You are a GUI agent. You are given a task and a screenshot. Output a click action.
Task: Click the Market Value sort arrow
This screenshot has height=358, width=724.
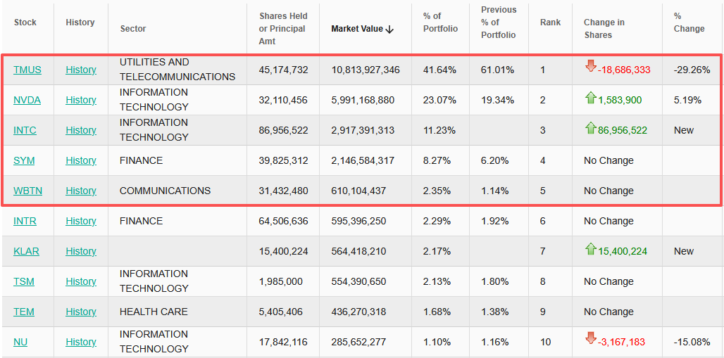pyautogui.click(x=389, y=30)
